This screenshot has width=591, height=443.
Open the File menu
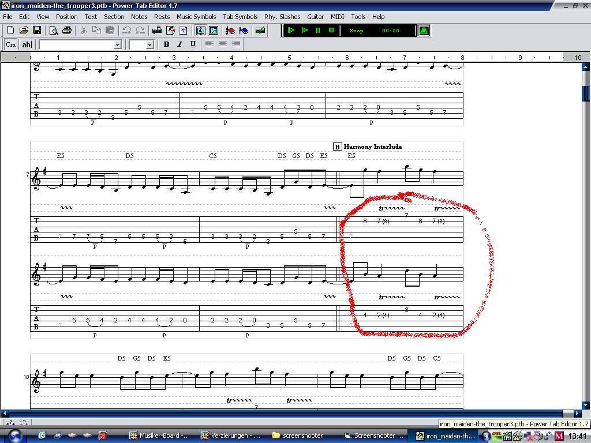click(8, 17)
